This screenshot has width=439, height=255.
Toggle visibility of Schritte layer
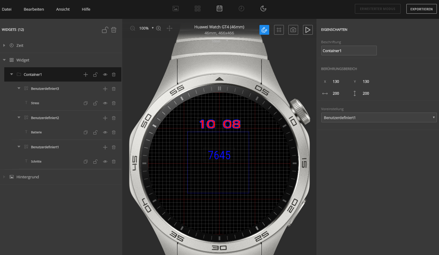point(105,162)
